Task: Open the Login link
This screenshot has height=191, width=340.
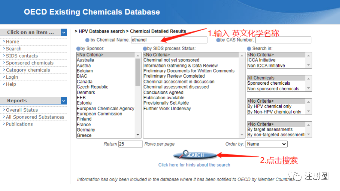Action: tap(12, 77)
